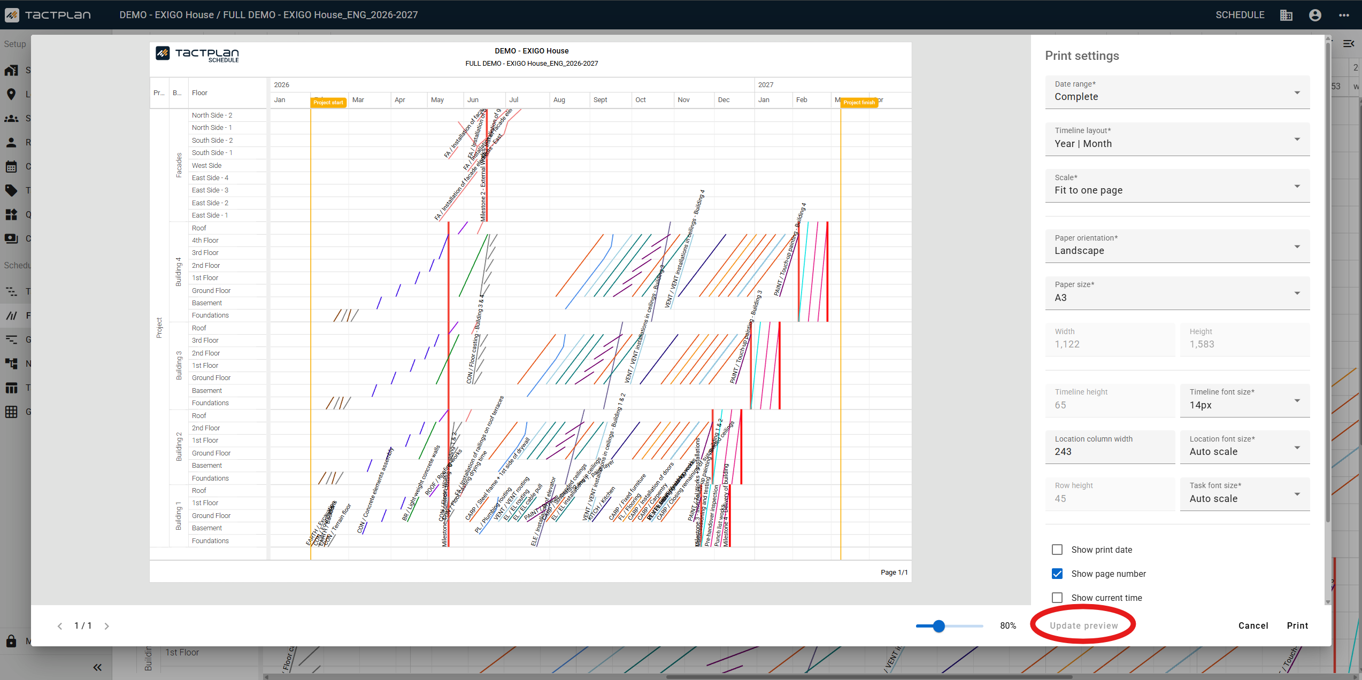Viewport: 1362px width, 680px height.
Task: Open the Timeline layout dropdown
Action: click(x=1178, y=139)
